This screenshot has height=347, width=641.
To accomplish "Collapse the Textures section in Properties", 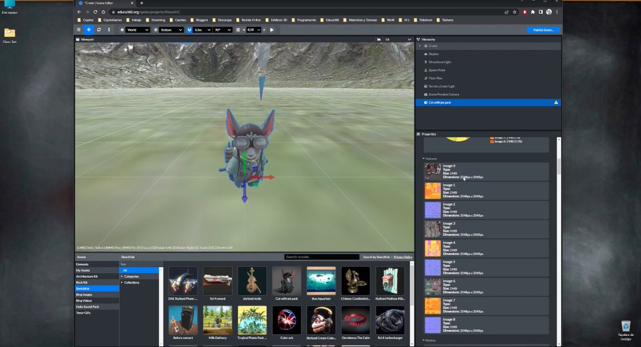I will point(431,159).
